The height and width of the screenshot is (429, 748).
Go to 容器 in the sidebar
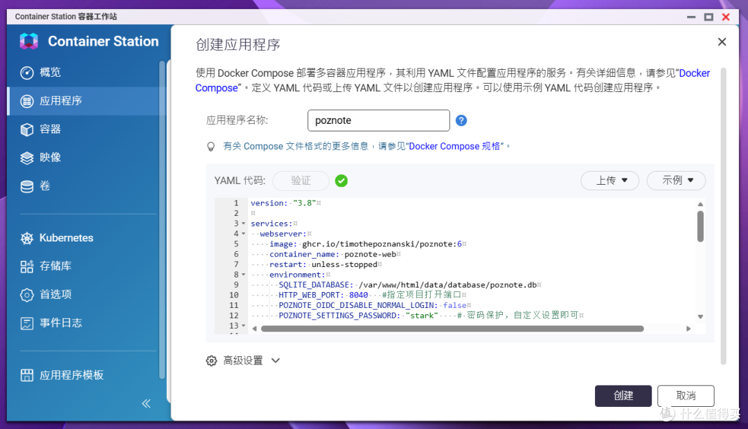[50, 129]
